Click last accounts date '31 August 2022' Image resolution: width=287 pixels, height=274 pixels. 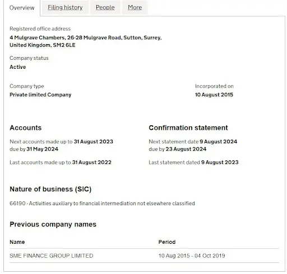click(92, 162)
